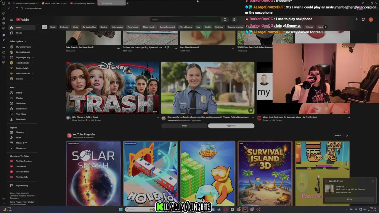Screen dimensions: 379x213
Task: Switch to the 9anime browser tab
Action: click(25, 3)
